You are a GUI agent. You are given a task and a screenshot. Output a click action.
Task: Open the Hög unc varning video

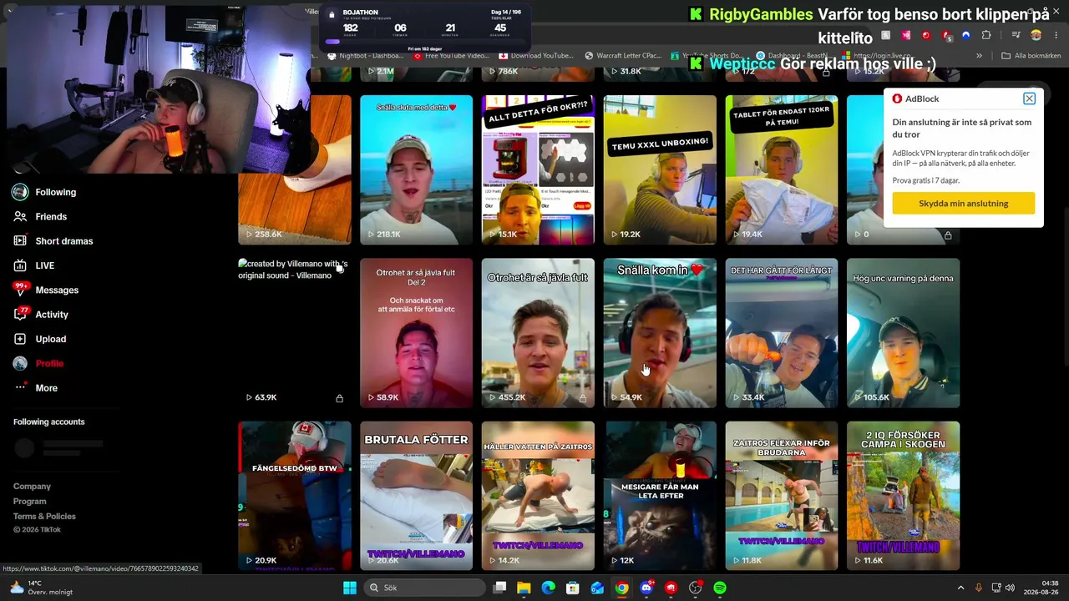click(x=903, y=333)
